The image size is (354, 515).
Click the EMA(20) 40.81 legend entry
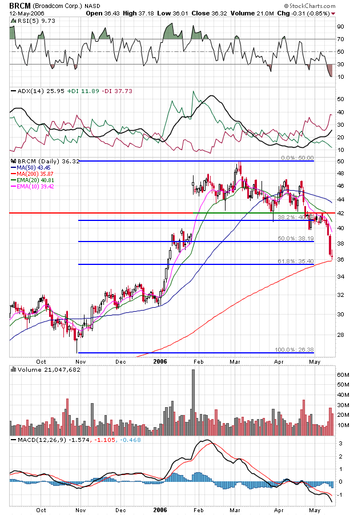(33, 180)
